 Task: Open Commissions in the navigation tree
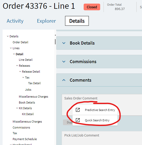21,127
